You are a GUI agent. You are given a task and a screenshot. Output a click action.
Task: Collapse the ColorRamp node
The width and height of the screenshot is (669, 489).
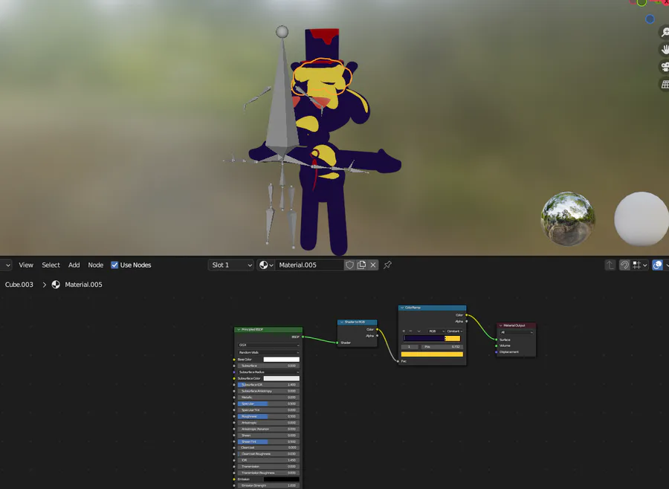coord(402,308)
